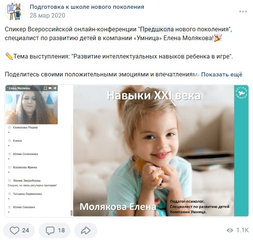
Task: Click the eye views counter icon
Action: point(230,230)
